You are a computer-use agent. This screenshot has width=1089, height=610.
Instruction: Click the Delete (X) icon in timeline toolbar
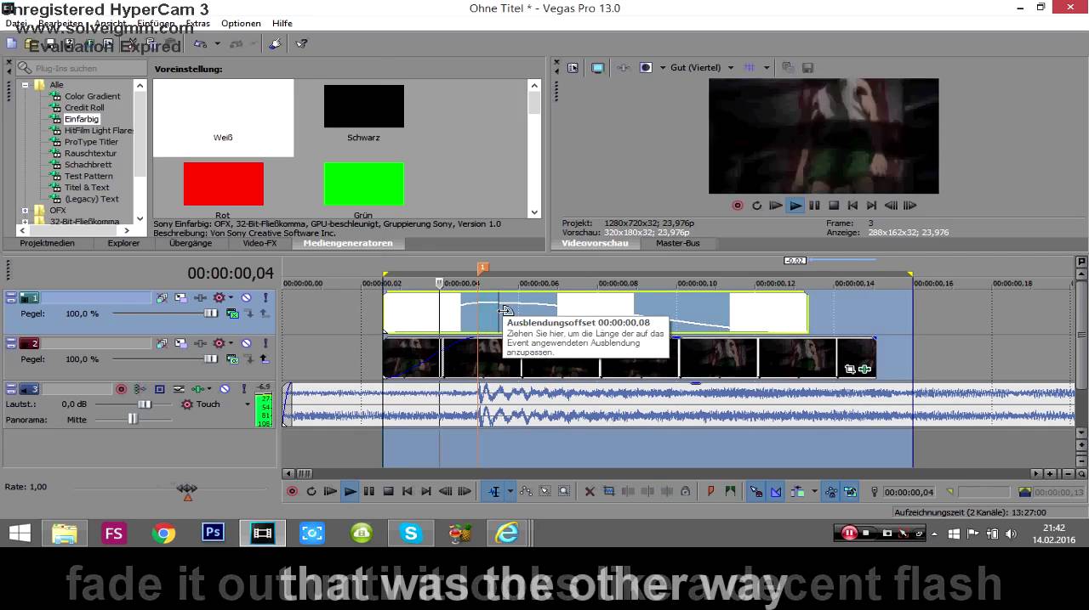point(589,491)
